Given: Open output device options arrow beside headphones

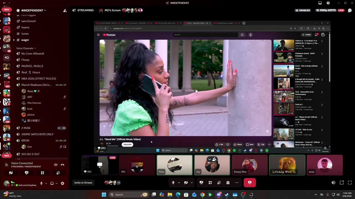Looking at the screenshot, I should pyautogui.click(x=56, y=183).
